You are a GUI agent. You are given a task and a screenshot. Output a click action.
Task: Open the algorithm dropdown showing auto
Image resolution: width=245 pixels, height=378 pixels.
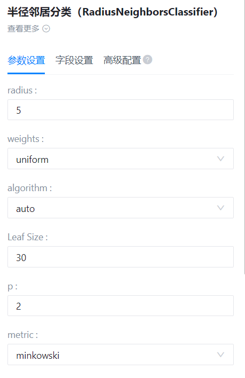[121, 208]
